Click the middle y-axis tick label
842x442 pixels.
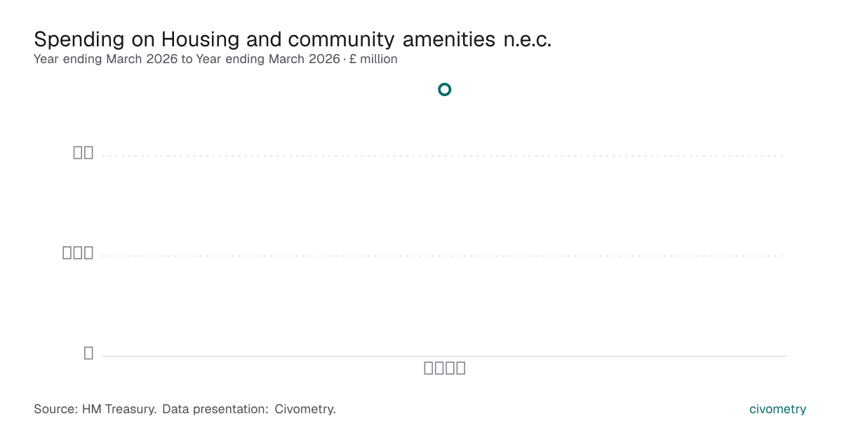click(78, 253)
